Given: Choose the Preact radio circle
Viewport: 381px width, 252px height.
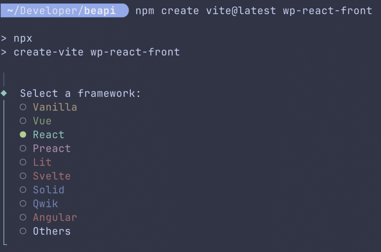Looking at the screenshot, I should point(23,148).
